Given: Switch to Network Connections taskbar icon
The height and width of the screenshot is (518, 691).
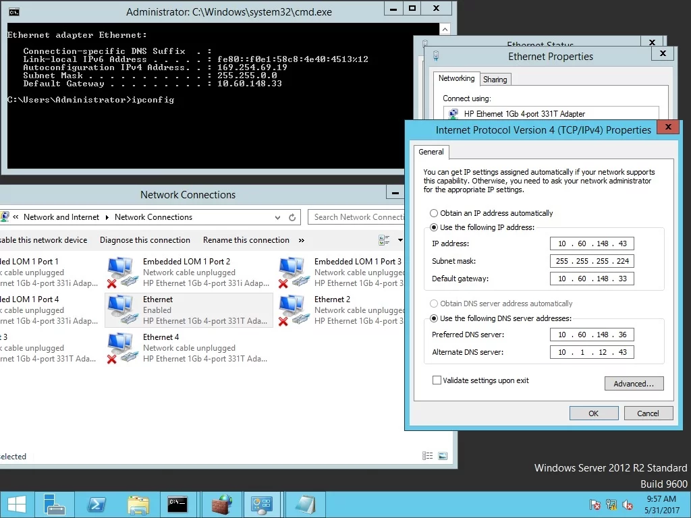Looking at the screenshot, I should 262,505.
